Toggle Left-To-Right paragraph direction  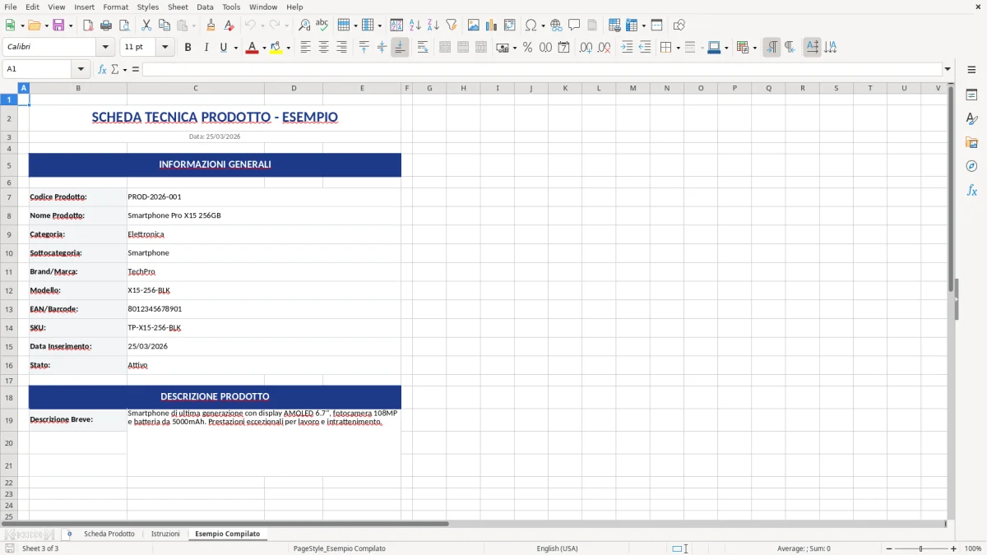pyautogui.click(x=772, y=48)
